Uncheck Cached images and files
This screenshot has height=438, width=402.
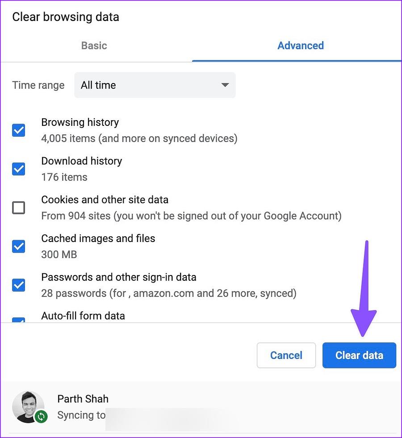(18, 246)
